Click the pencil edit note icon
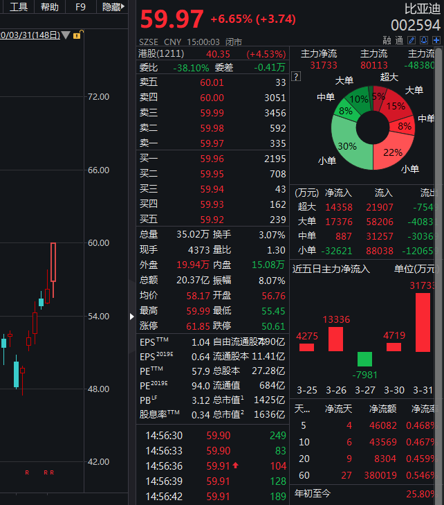This screenshot has width=444, height=505. [x=411, y=41]
